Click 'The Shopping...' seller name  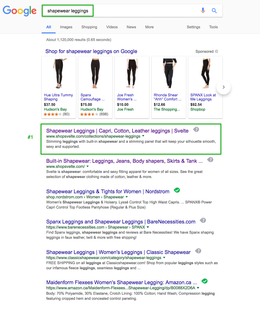tap(167, 109)
